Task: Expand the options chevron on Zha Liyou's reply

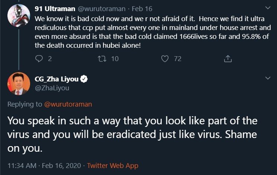Action: coord(268,78)
